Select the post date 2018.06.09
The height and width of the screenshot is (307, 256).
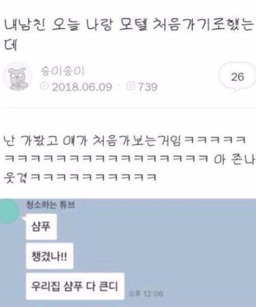point(82,87)
